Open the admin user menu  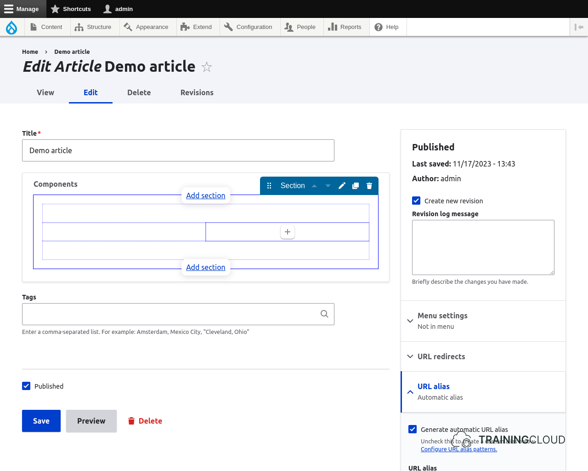(118, 9)
